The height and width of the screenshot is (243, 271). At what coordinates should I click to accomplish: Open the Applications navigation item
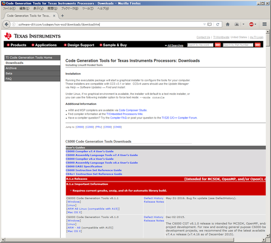coord(44,45)
